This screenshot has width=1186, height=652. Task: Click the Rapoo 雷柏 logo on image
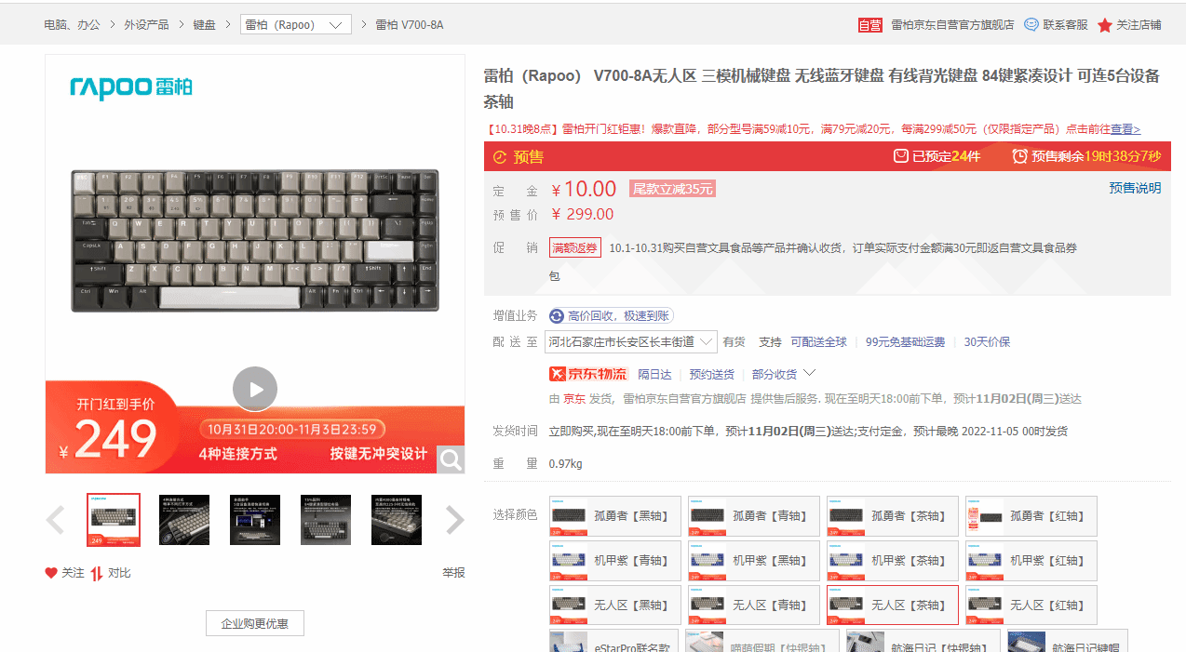pos(131,87)
